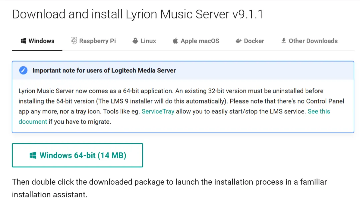Open the Other Downloads tab
Screen dimensions: 360x206
click(309, 41)
